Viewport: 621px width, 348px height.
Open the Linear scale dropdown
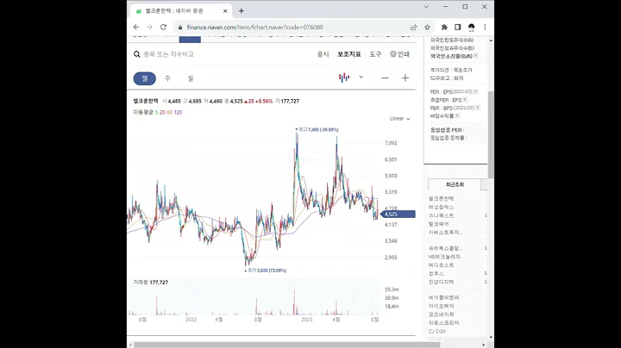point(400,119)
